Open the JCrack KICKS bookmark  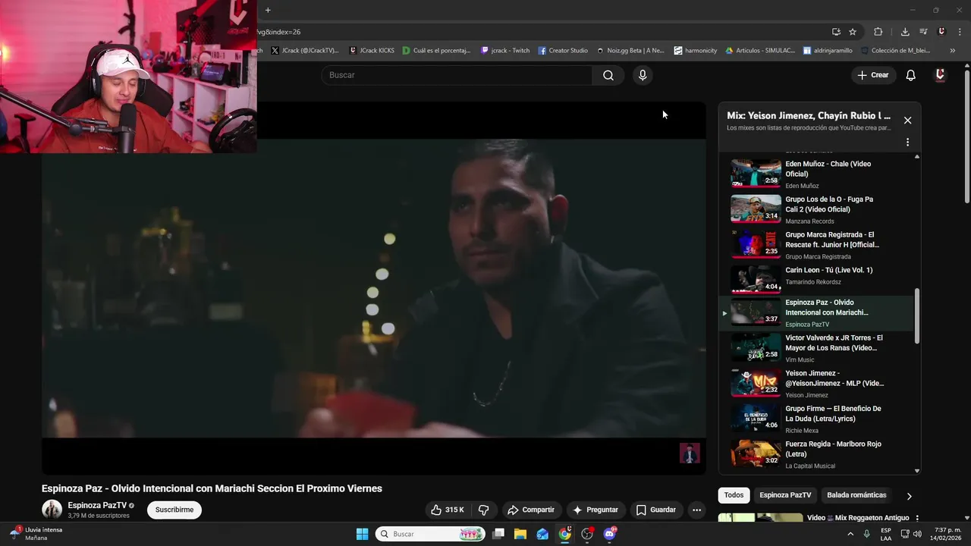pyautogui.click(x=372, y=51)
